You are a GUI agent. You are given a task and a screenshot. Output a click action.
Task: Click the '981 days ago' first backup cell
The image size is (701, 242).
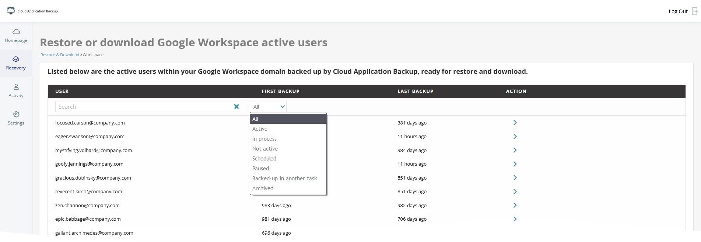[x=276, y=219]
